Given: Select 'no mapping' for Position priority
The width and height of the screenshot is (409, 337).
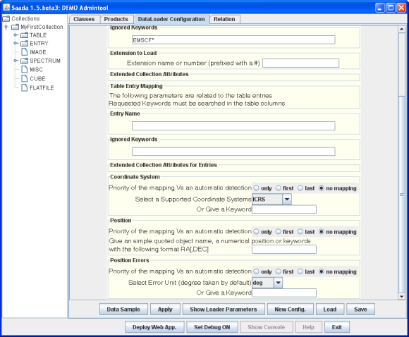Looking at the screenshot, I should [322, 232].
